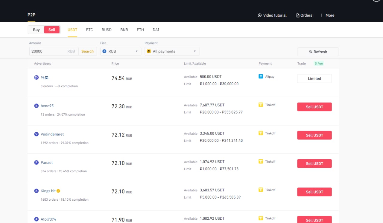
Task: Click the text 1792 orders
Action: click(49, 143)
